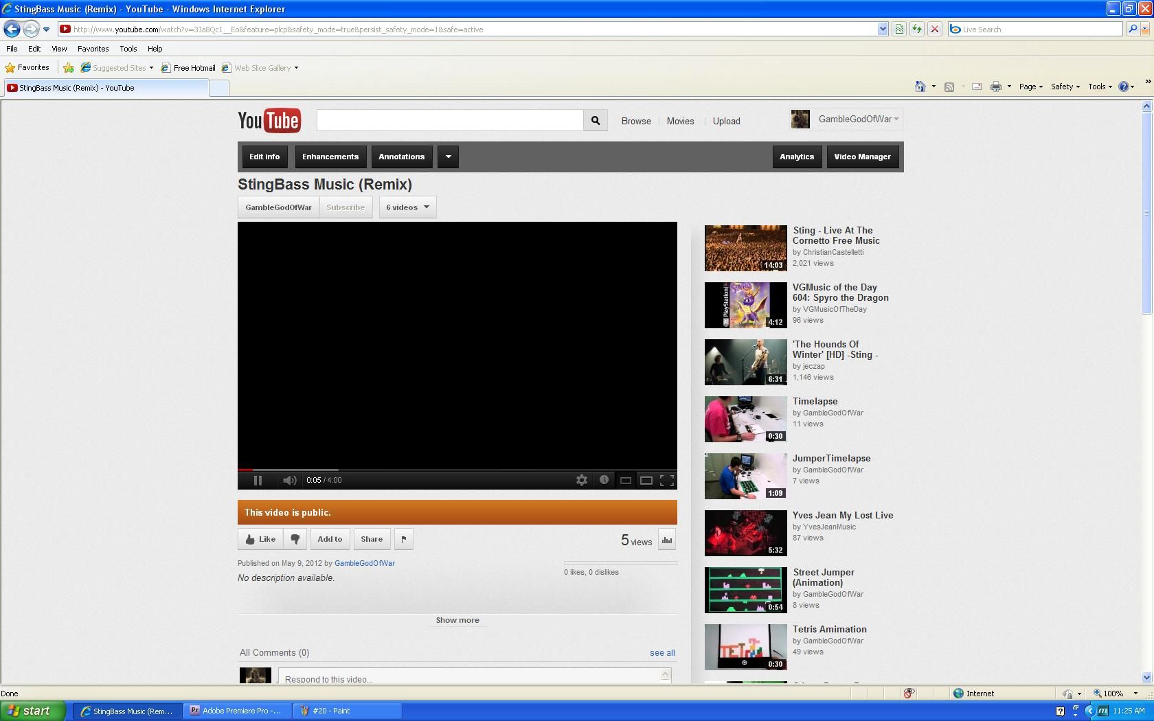Click the Like button
This screenshot has width=1154, height=721.
[261, 539]
